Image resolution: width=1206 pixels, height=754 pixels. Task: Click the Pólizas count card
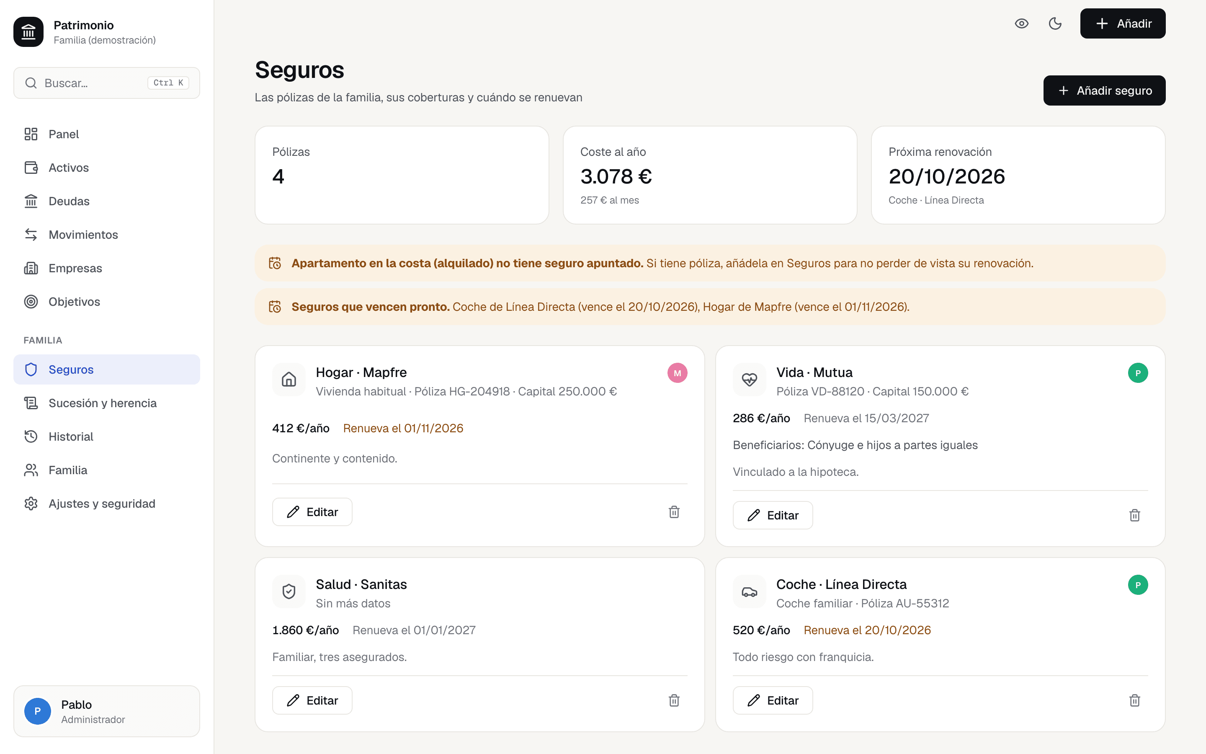(402, 175)
